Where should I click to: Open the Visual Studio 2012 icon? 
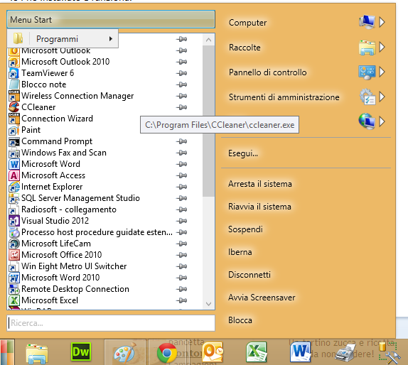pyautogui.click(x=14, y=221)
